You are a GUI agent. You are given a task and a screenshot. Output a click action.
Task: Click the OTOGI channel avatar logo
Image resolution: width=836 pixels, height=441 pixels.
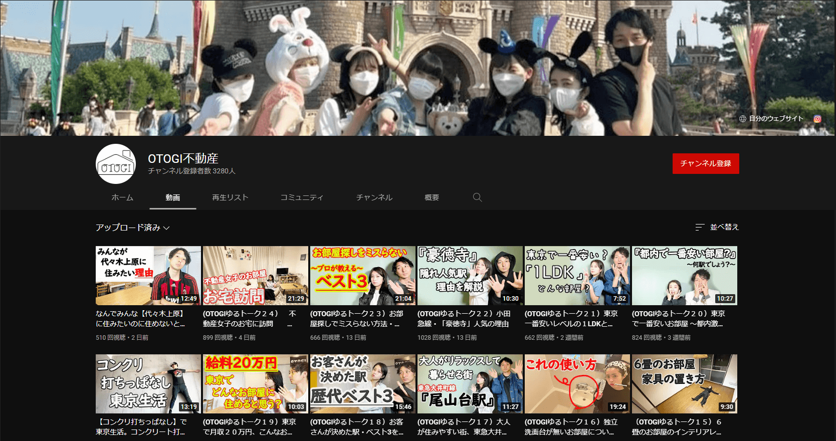(x=116, y=164)
